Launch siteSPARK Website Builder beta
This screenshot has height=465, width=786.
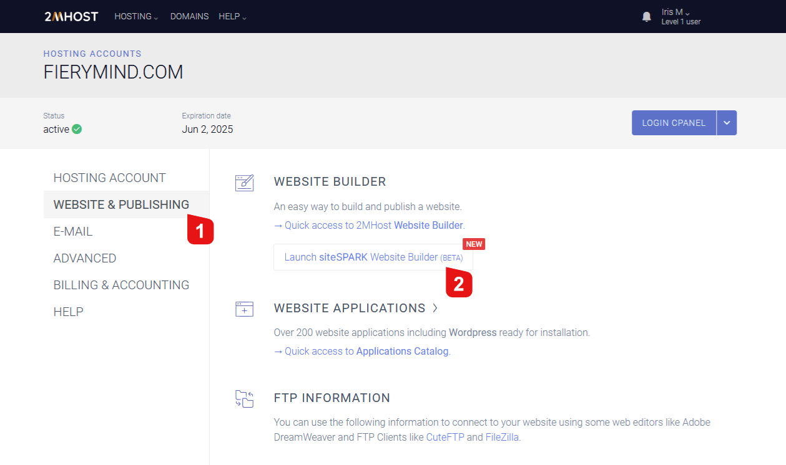[373, 257]
